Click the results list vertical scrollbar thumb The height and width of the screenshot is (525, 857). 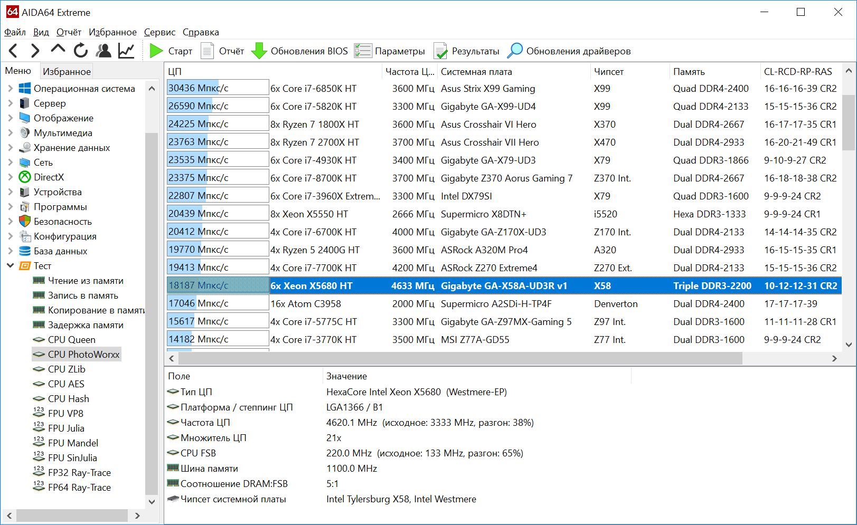point(849,123)
